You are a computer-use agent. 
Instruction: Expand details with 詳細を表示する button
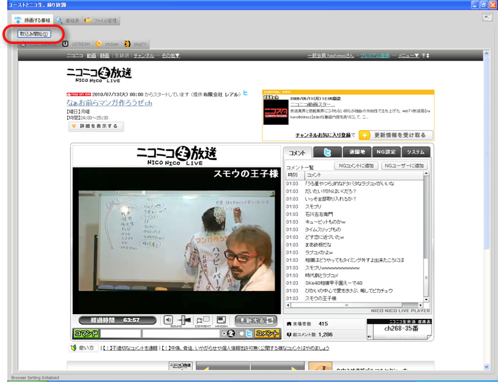pyautogui.click(x=96, y=127)
